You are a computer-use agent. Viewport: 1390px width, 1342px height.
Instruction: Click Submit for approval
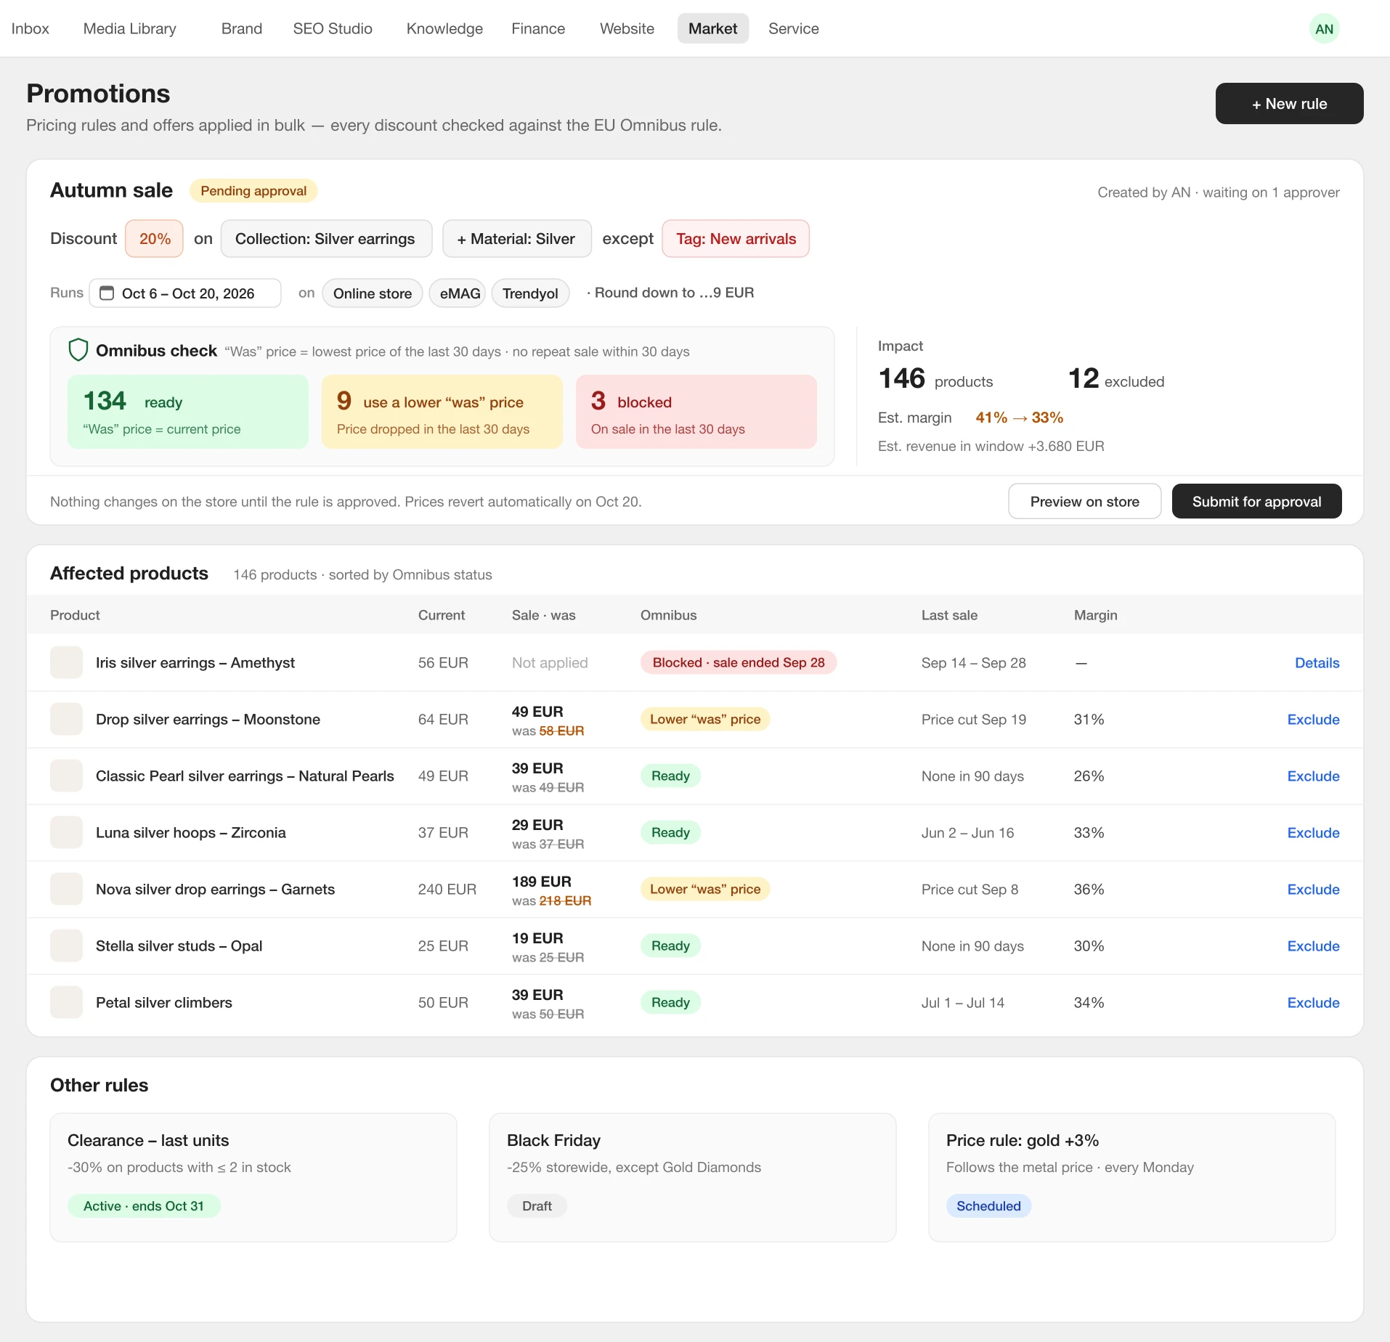(x=1256, y=502)
